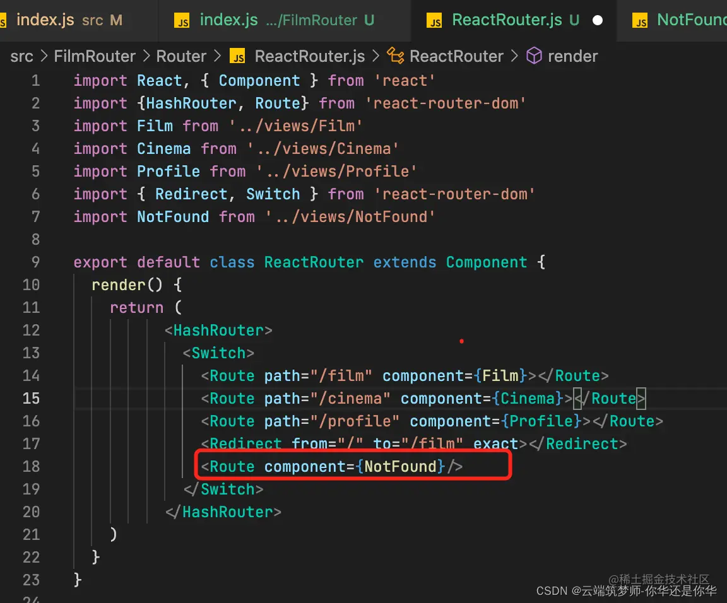
Task: Click 'Router' breadcrumb folder
Action: coord(181,56)
